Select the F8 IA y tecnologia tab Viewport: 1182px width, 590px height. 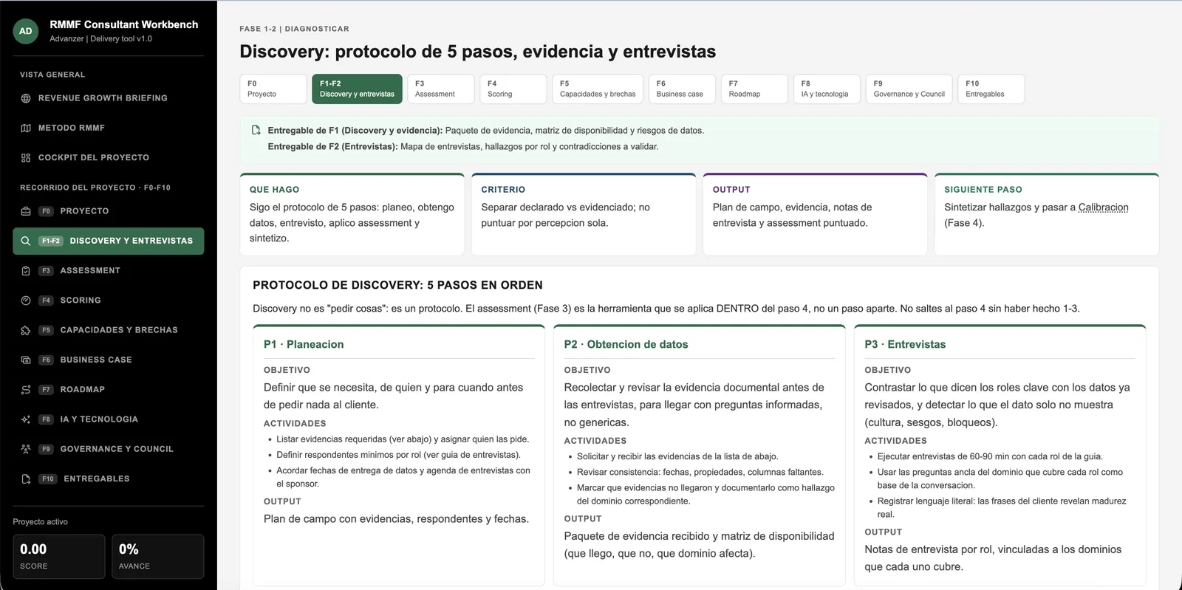click(827, 89)
